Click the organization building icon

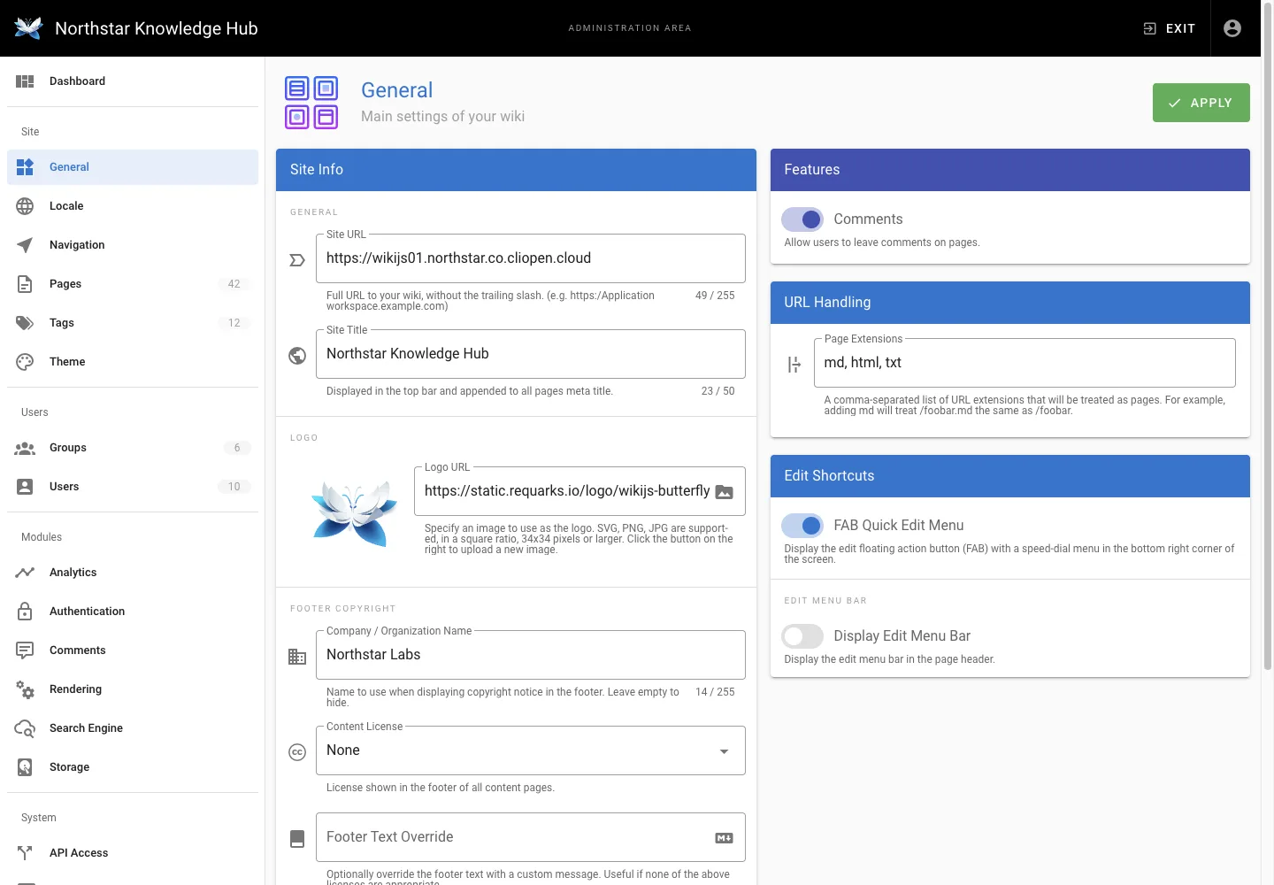[297, 657]
